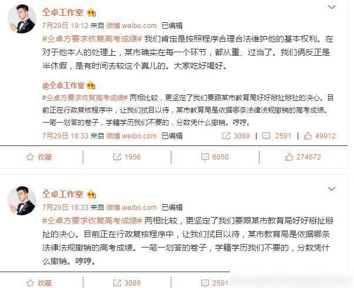The width and height of the screenshot is (354, 288).
Task: Click the first post's verified crown badge
Action: tap(92, 12)
